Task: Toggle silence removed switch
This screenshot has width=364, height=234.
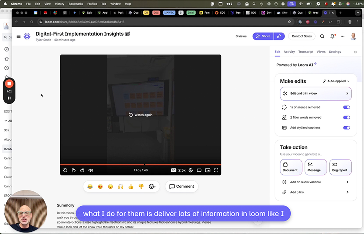Action: tap(347, 107)
